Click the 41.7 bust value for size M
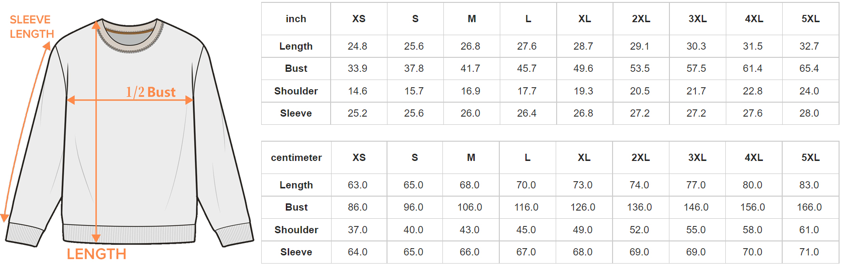This screenshot has height=266, width=841. (x=470, y=68)
